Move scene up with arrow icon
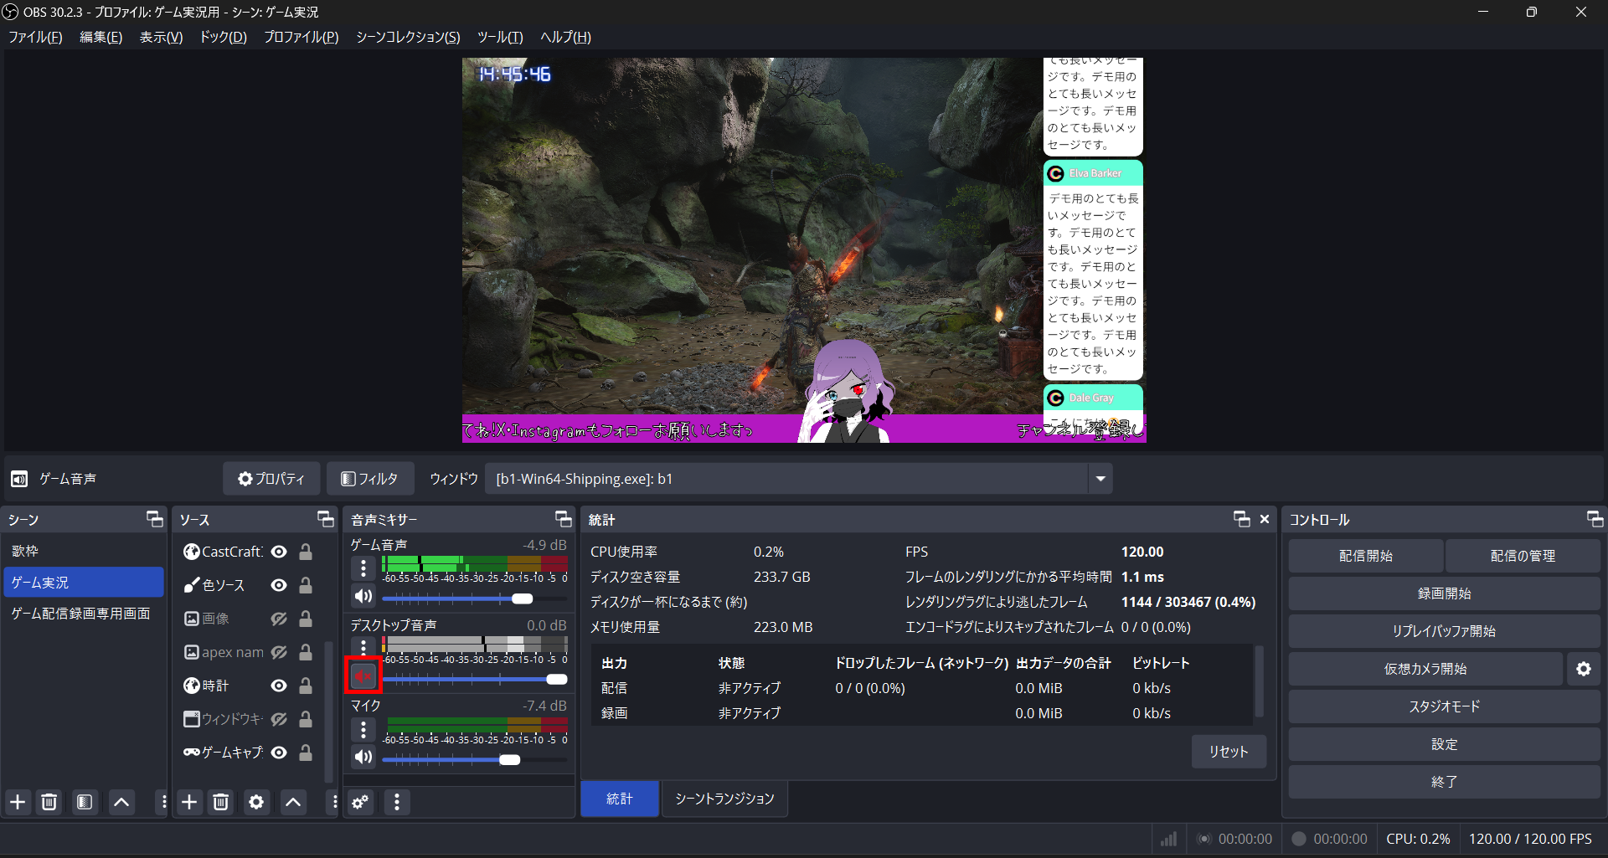This screenshot has width=1608, height=858. [121, 802]
